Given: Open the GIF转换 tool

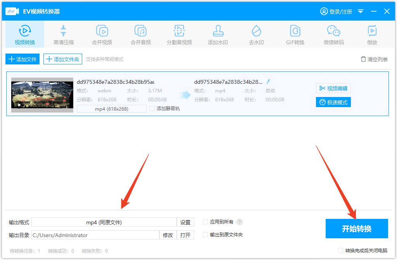Looking at the screenshot, I should [x=295, y=35].
